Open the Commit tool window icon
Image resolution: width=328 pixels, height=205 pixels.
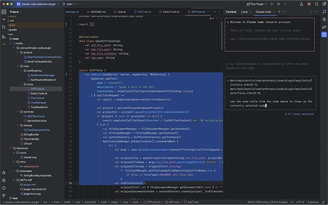click(4, 20)
